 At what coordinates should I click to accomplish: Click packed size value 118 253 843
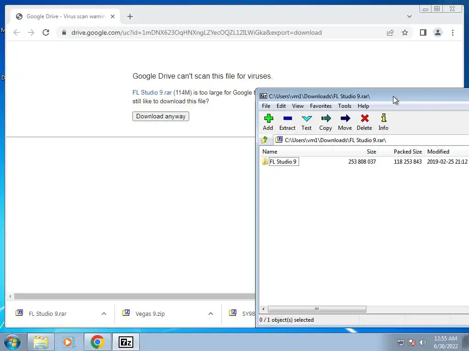(408, 161)
